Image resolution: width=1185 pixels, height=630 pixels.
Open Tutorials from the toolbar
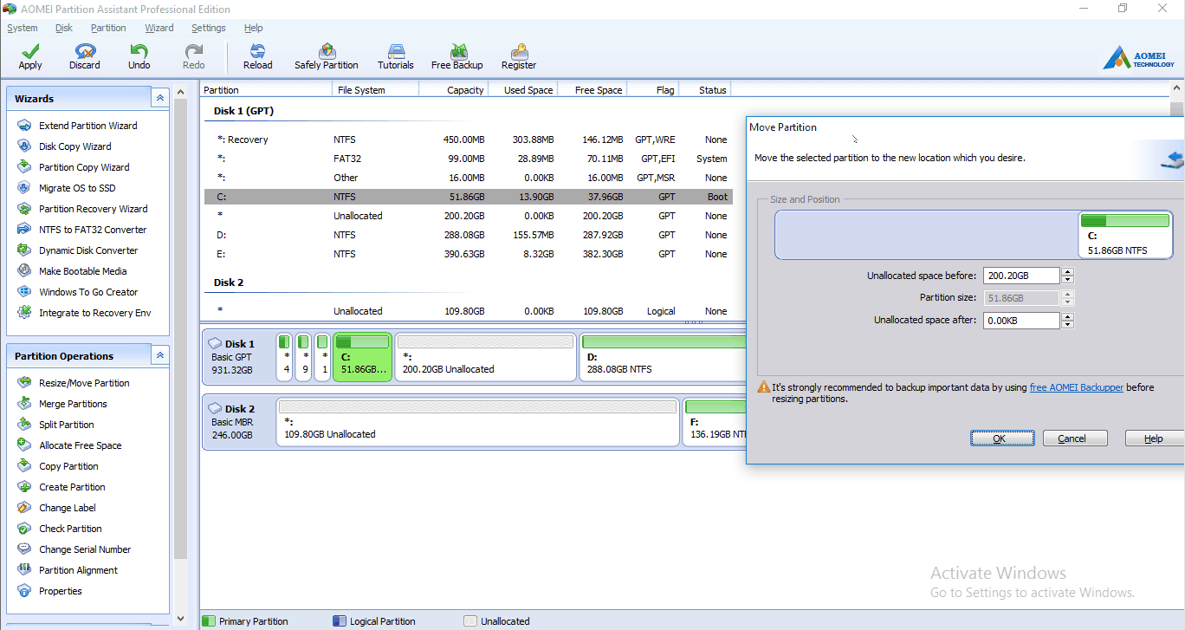point(395,56)
